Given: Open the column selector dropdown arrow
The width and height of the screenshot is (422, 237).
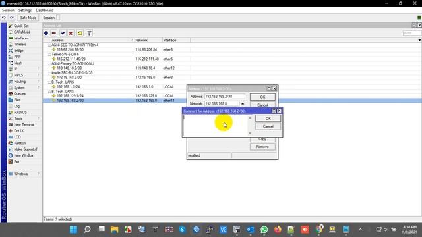Looking at the screenshot, I should [419, 40].
